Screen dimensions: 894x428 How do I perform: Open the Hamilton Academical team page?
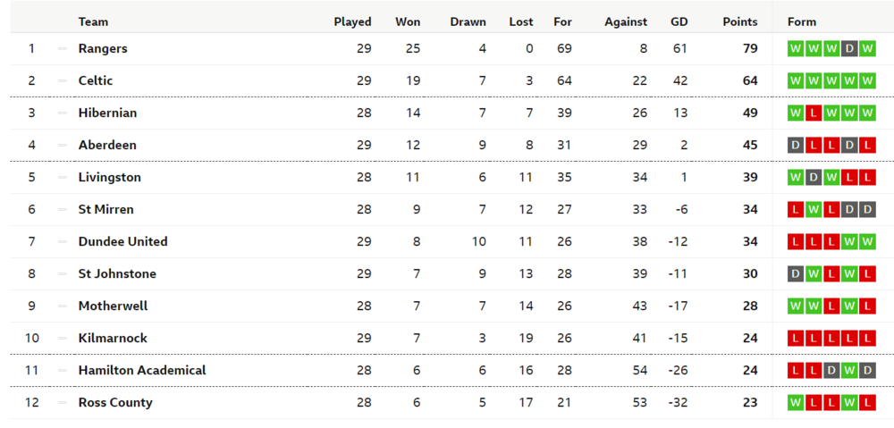142,370
